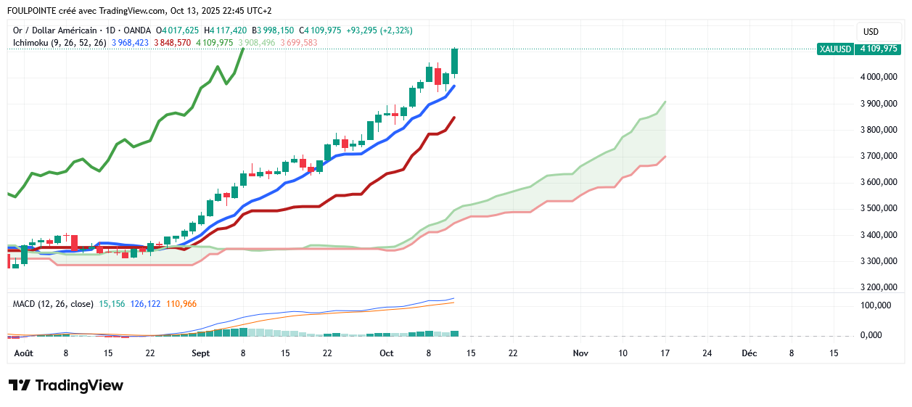Click the MACD scale label 100,000
The image size is (912, 407).
(x=876, y=305)
